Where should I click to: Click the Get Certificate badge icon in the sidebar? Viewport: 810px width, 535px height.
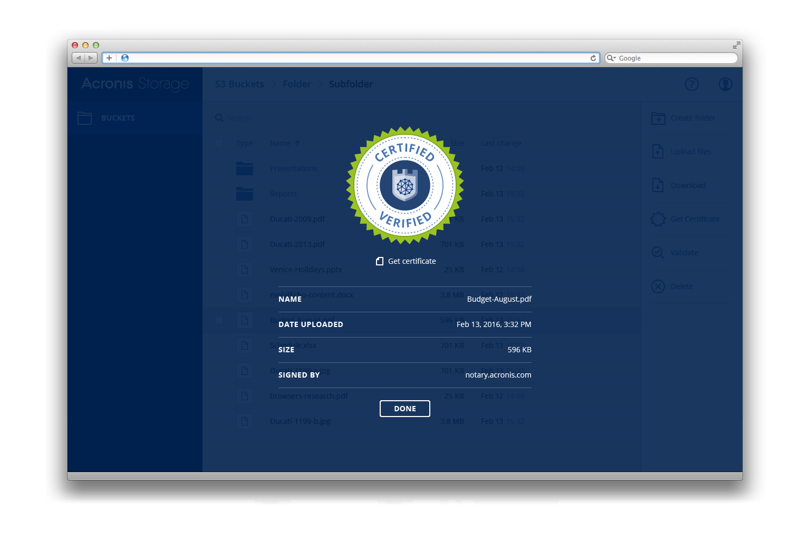[x=658, y=219]
